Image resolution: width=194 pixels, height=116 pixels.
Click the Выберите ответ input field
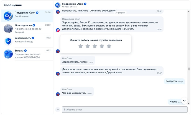coord(125,110)
